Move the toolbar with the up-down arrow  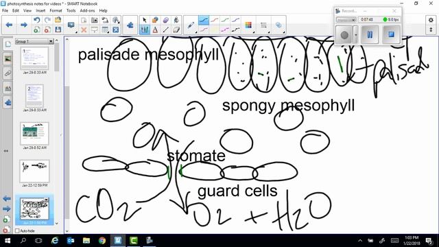pos(431,30)
